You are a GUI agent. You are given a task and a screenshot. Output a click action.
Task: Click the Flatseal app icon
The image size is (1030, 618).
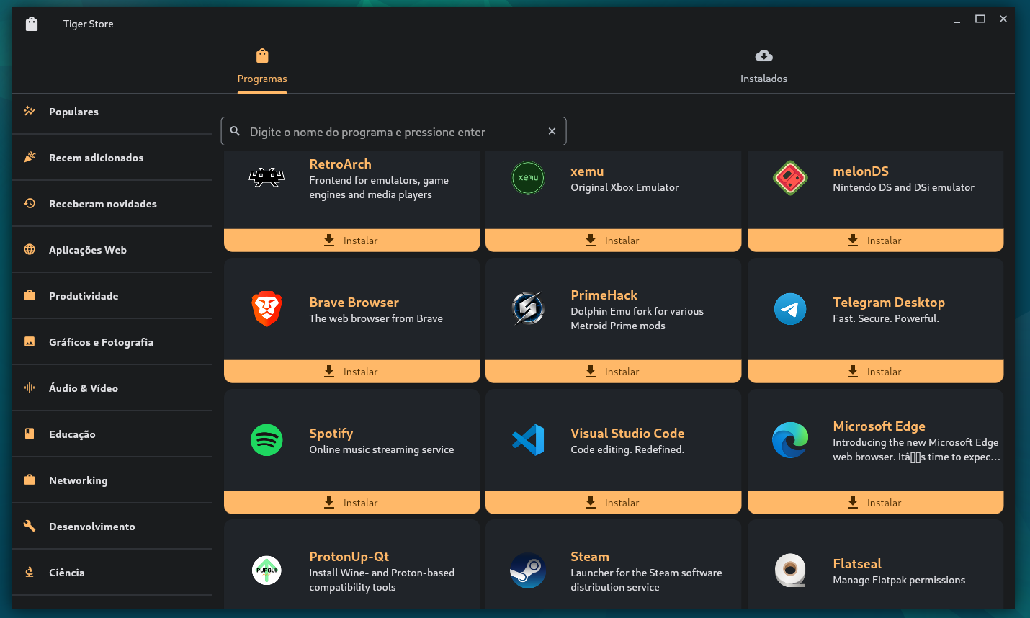pyautogui.click(x=790, y=570)
